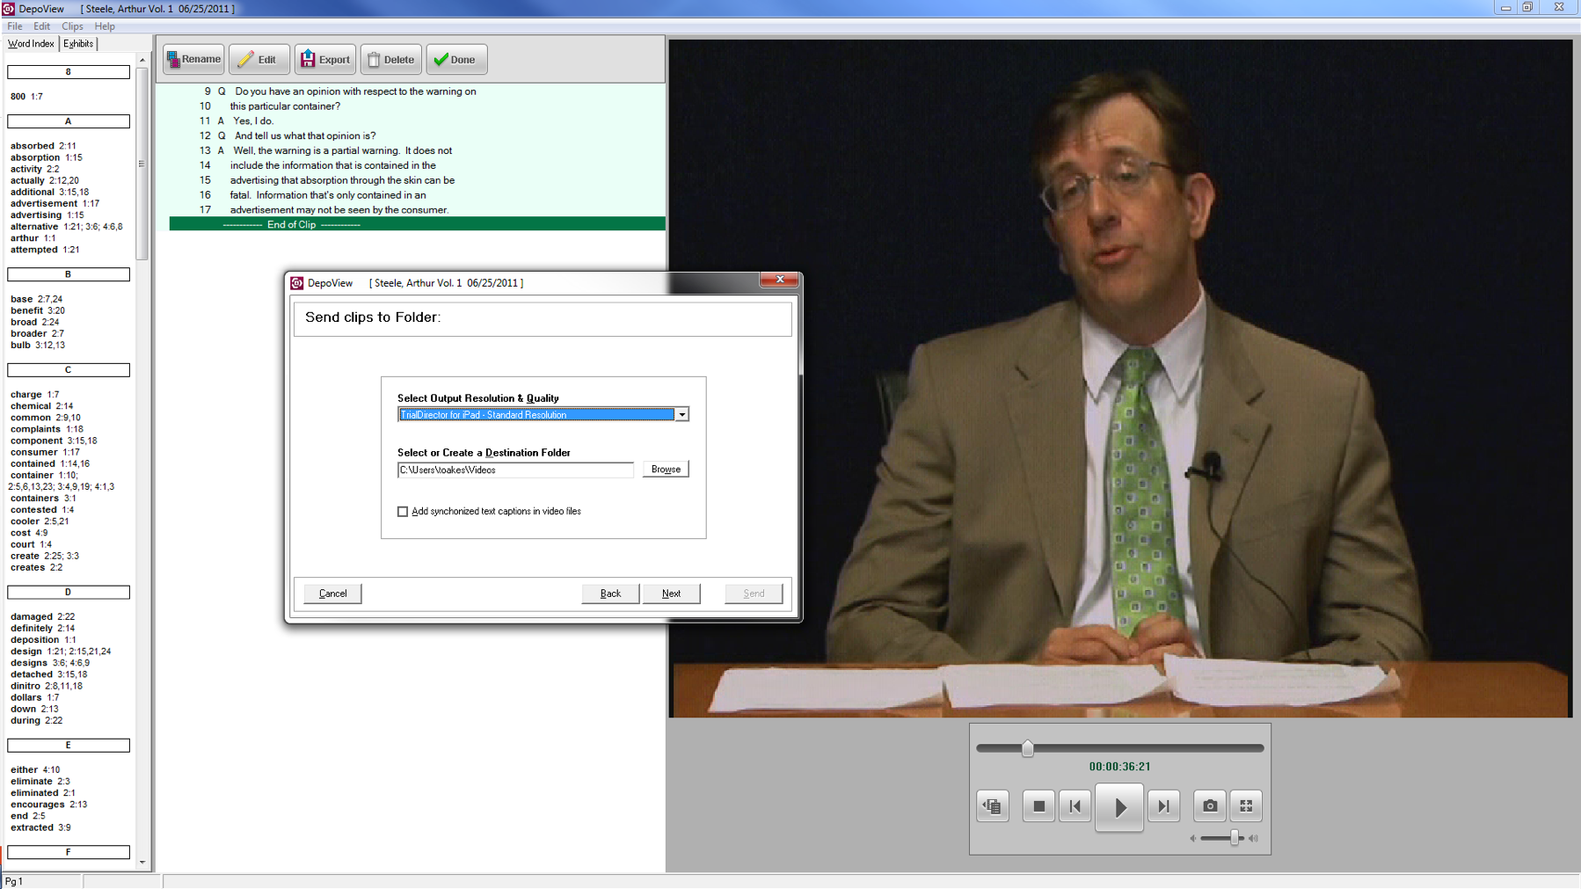Image resolution: width=1581 pixels, height=889 pixels.
Task: Click the letter E section header
Action: coord(69,746)
